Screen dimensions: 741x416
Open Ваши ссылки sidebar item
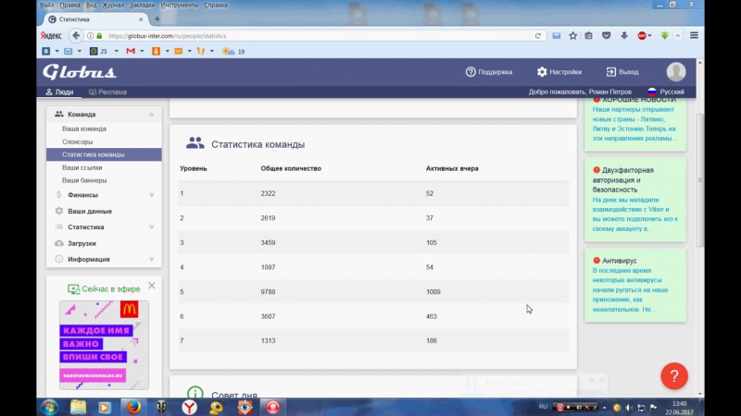tap(82, 167)
